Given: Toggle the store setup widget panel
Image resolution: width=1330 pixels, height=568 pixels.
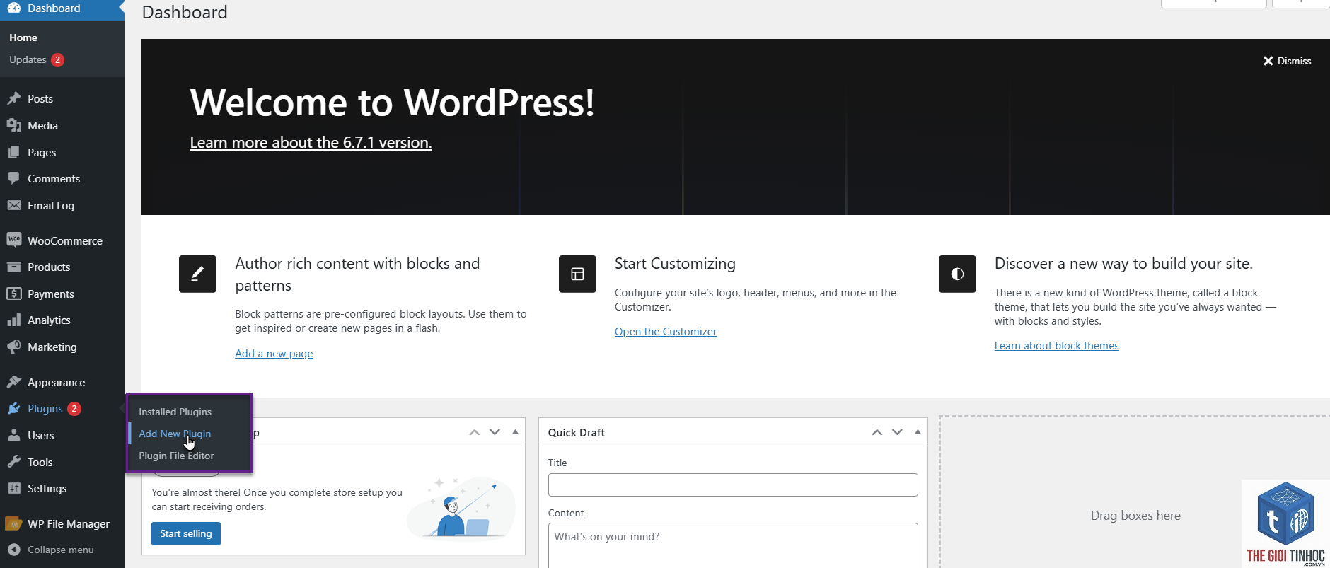Looking at the screenshot, I should pyautogui.click(x=515, y=431).
